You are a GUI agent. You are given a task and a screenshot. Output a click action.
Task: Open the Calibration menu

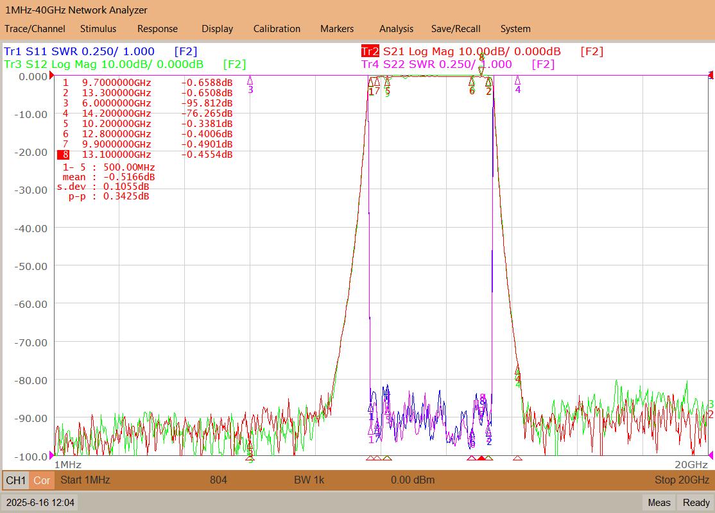277,29
